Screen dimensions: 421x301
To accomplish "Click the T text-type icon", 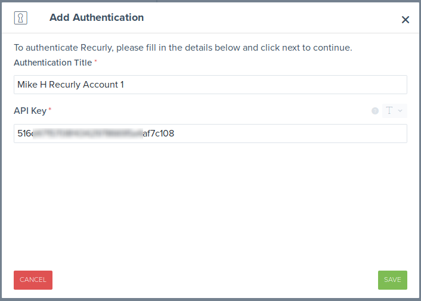I will pyautogui.click(x=389, y=111).
